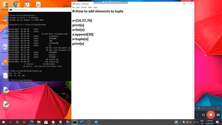Pause the Bandicam recording
Screen dimensions: 222x125
[203, 115]
